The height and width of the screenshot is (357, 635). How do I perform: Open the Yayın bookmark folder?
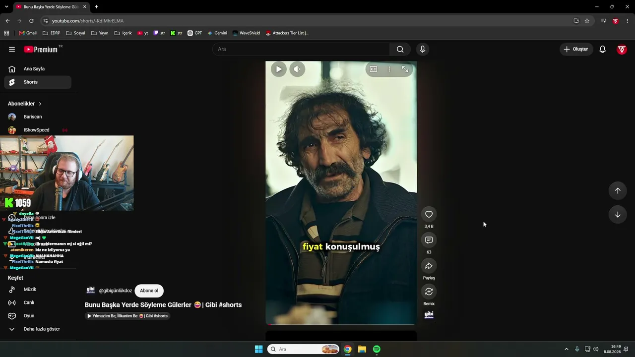[100, 33]
